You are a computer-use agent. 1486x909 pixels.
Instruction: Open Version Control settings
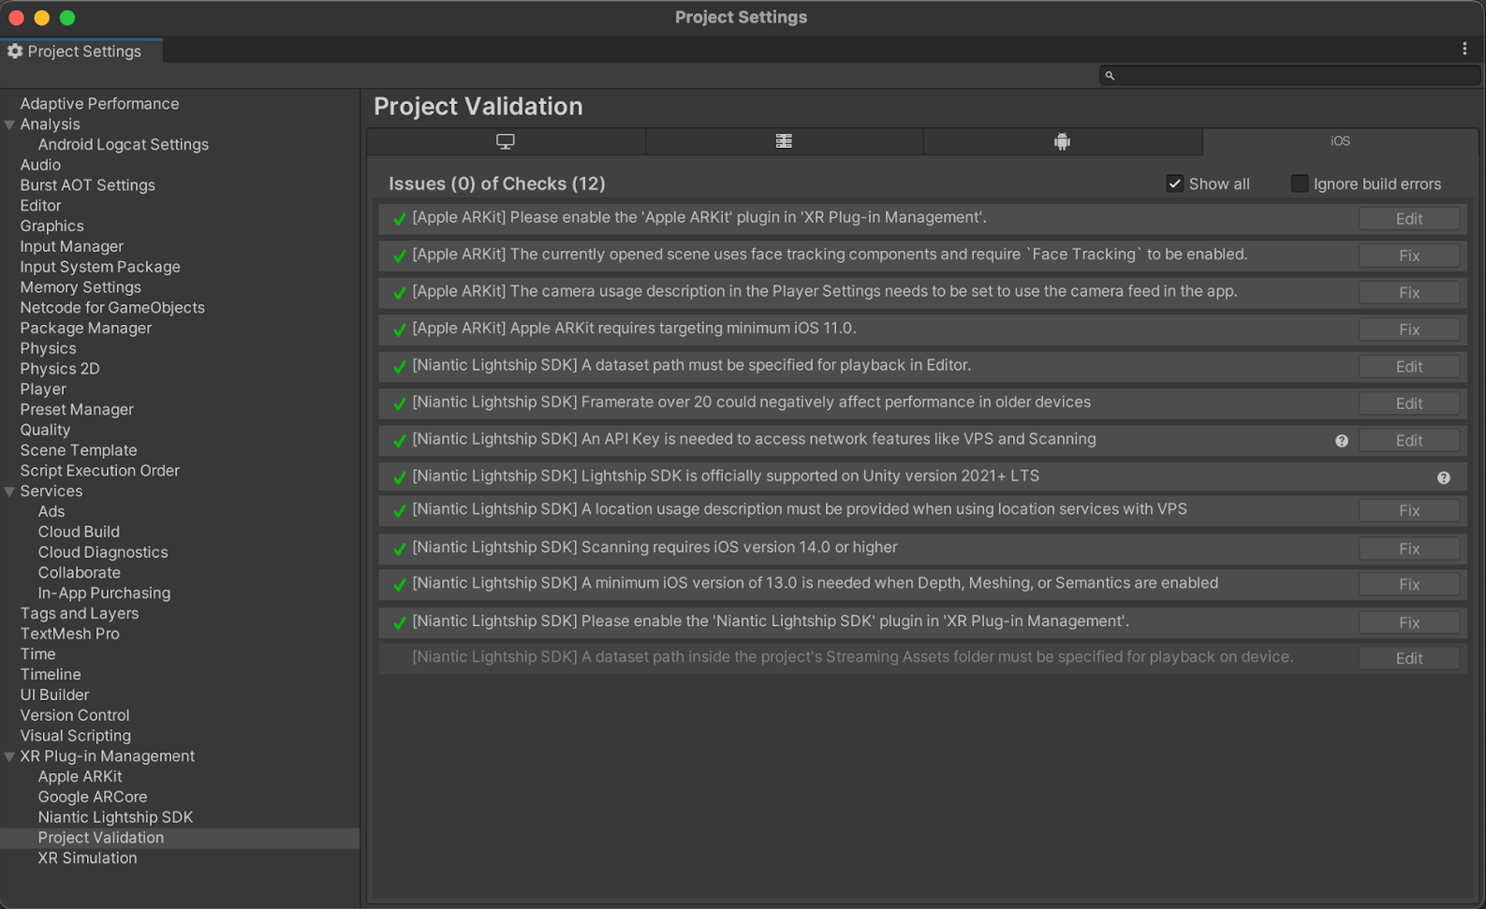[75, 715]
